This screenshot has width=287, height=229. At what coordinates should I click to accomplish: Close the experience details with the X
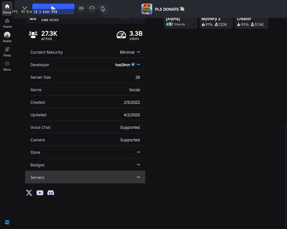pyautogui.click(x=25, y=9)
